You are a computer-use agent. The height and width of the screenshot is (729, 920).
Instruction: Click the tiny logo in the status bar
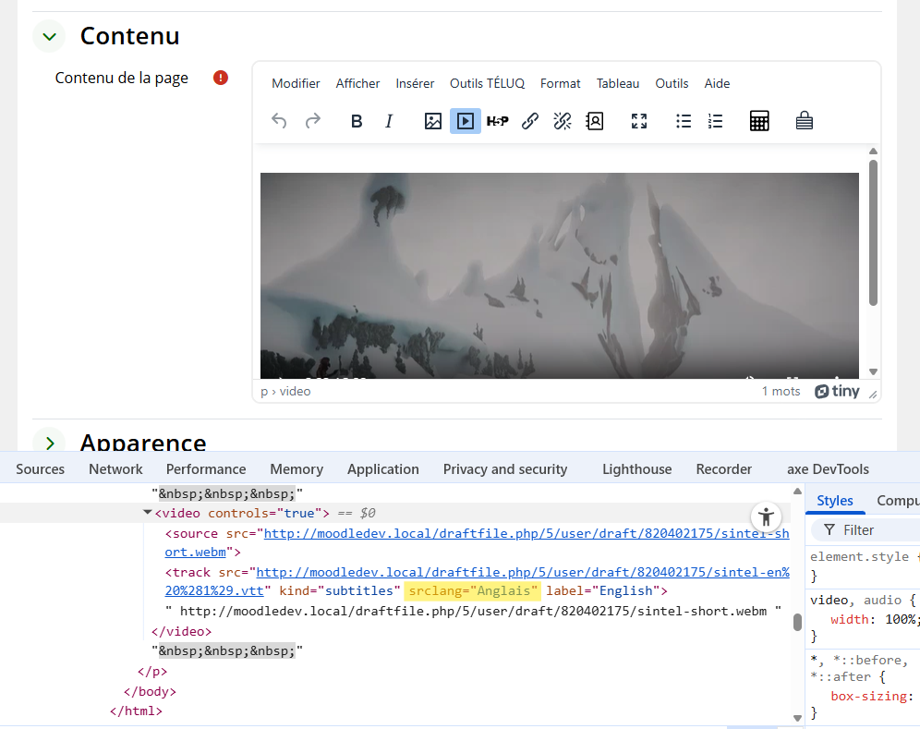pos(837,391)
